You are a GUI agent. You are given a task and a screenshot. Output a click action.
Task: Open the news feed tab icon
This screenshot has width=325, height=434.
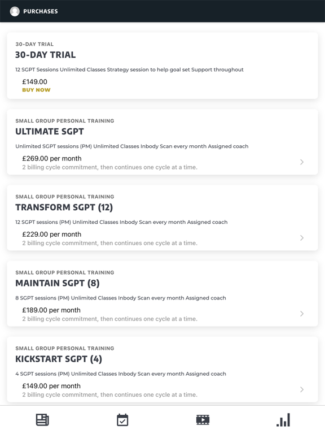click(42, 420)
